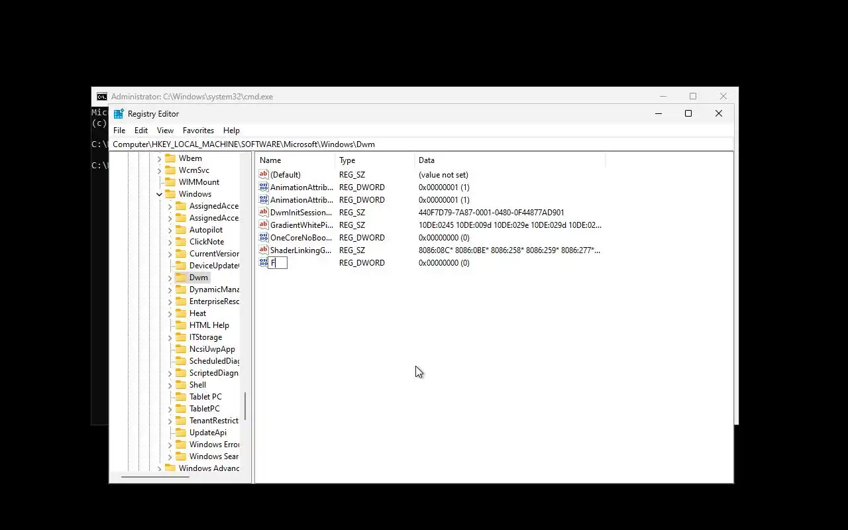Viewport: 848px width, 530px height.
Task: Click the ScheduledDiag key label
Action: pos(215,361)
